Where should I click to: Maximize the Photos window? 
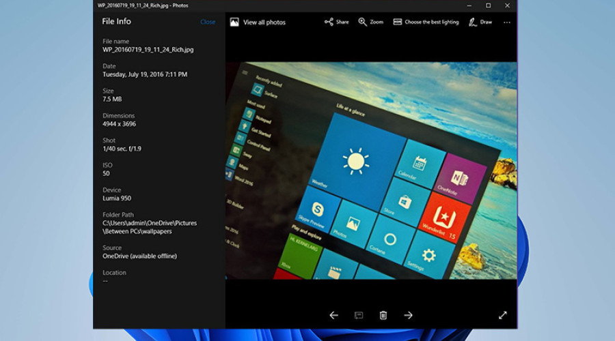pyautogui.click(x=488, y=5)
